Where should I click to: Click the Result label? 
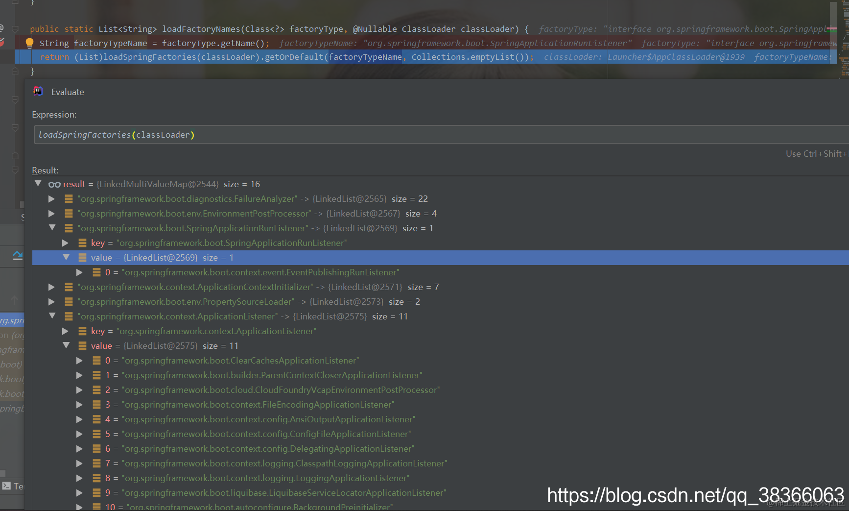(x=45, y=170)
